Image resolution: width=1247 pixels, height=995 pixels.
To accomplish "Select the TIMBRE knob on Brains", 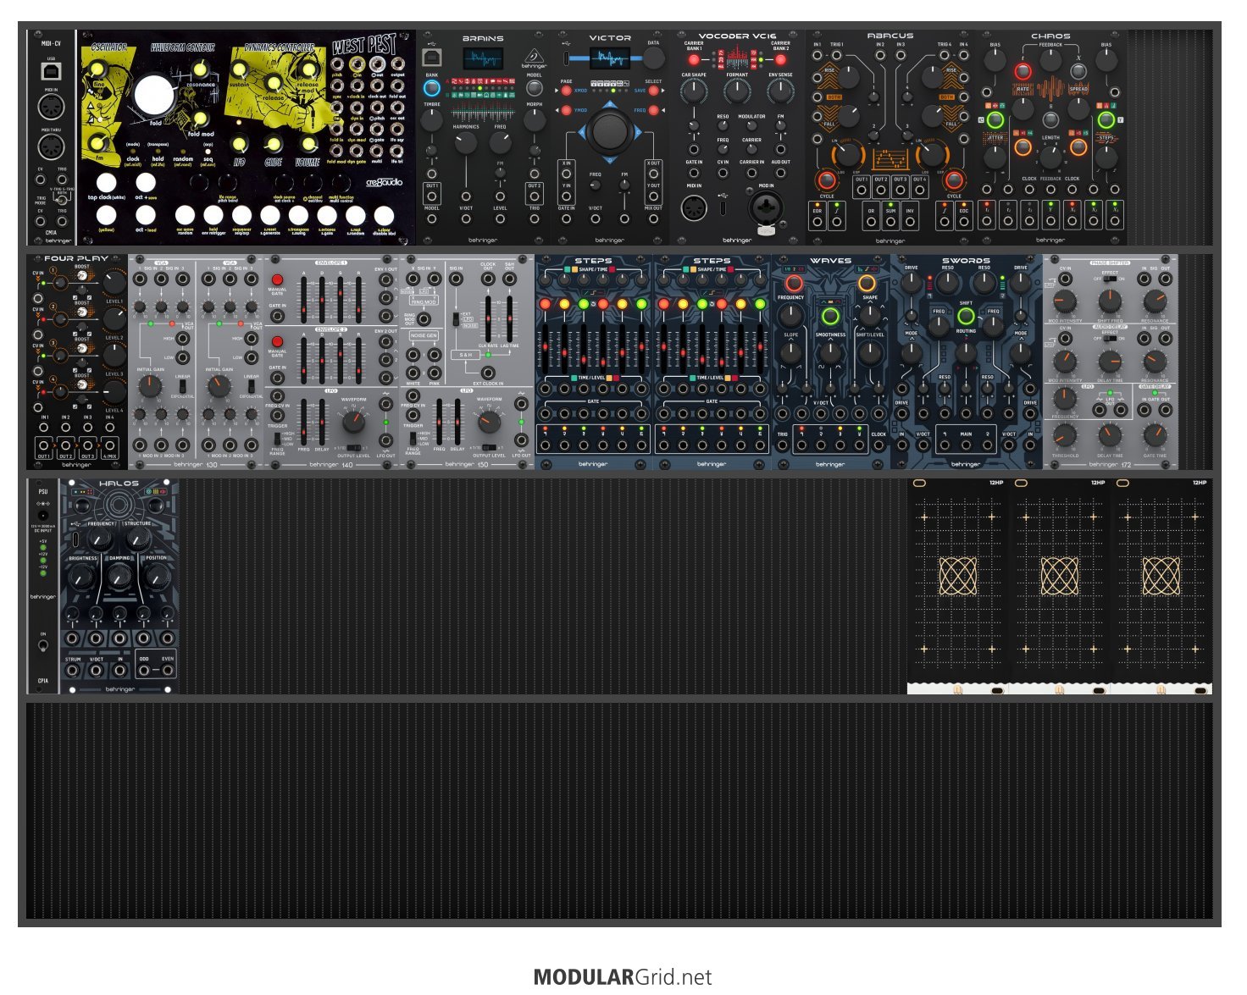I will tap(431, 119).
